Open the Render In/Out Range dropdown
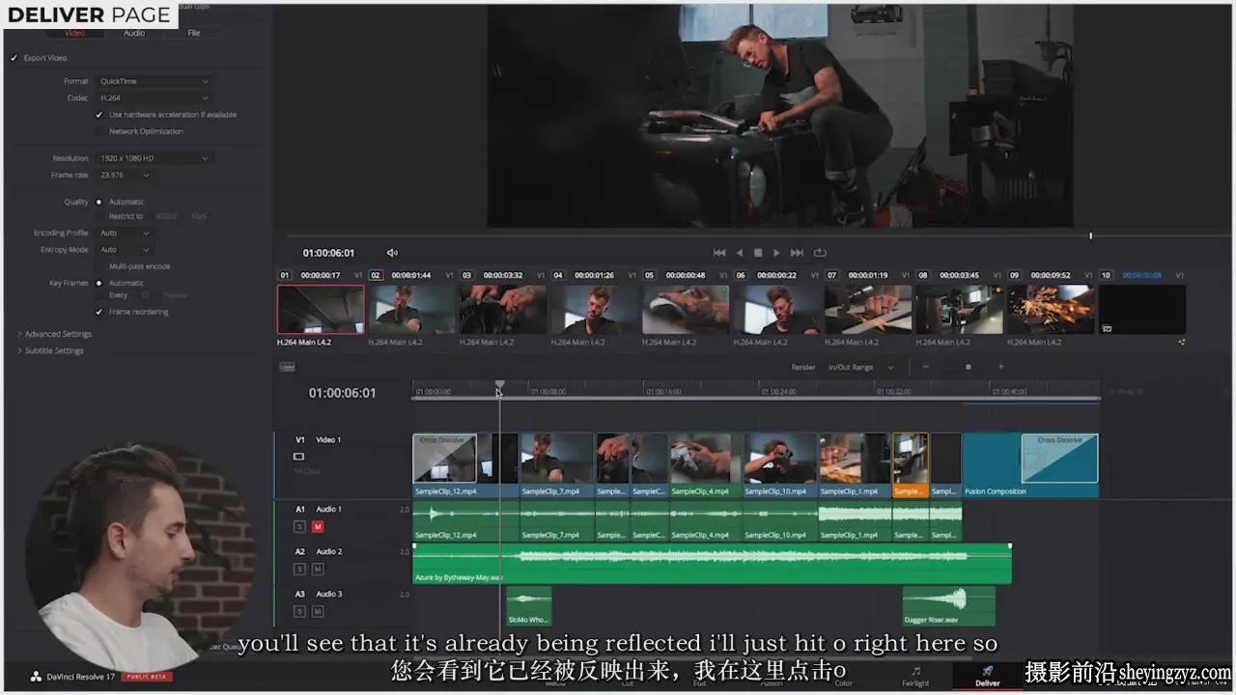Viewport: 1236px width, 695px height. (859, 367)
